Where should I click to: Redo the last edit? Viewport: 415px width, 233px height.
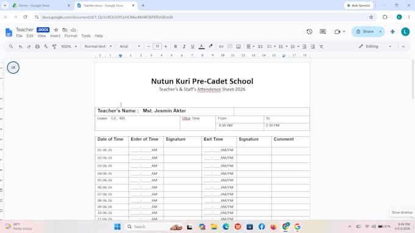pyautogui.click(x=29, y=46)
